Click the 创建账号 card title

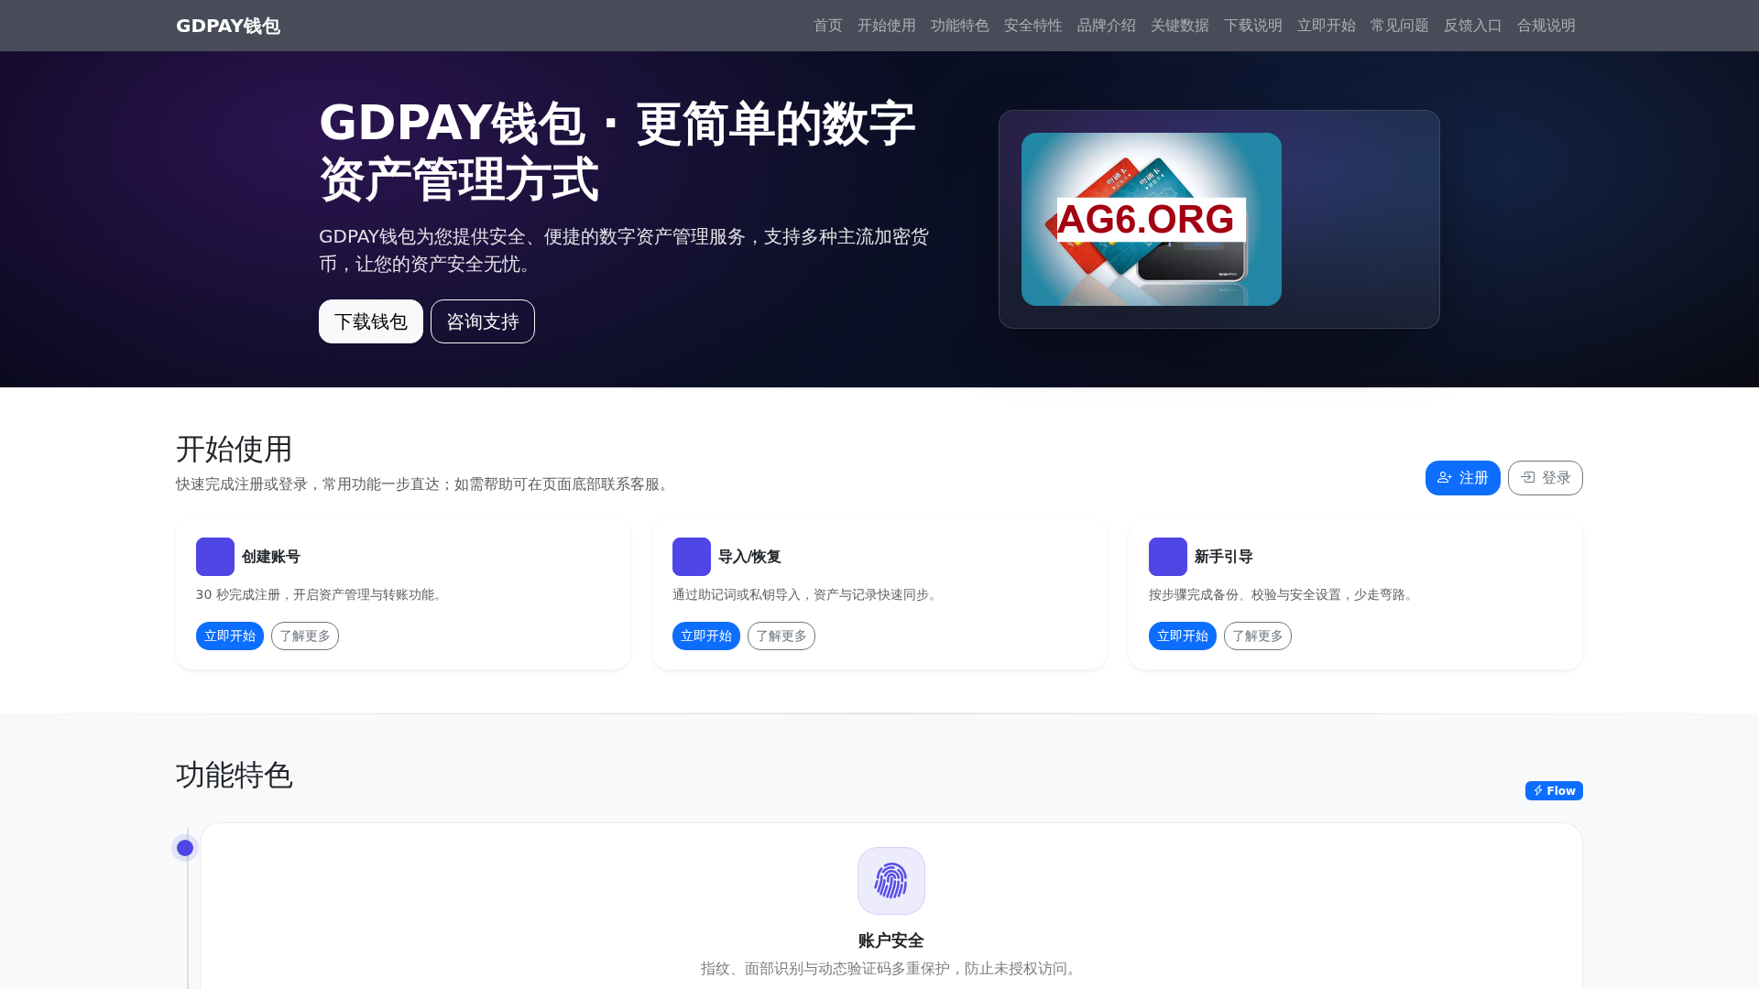point(271,557)
